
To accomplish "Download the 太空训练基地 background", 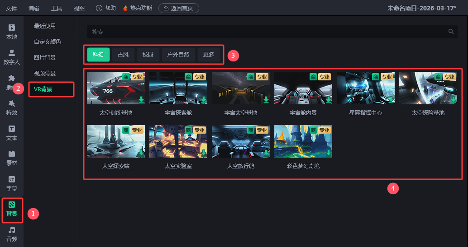I will pos(141,100).
